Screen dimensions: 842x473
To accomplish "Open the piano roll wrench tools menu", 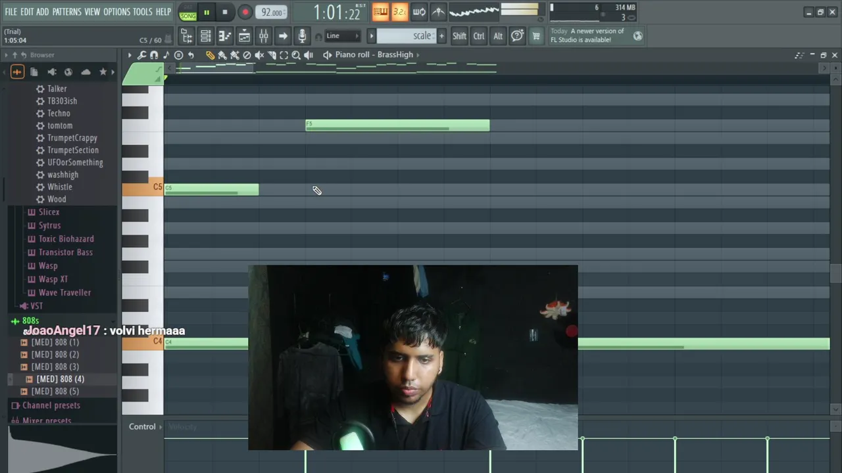I will (141, 55).
